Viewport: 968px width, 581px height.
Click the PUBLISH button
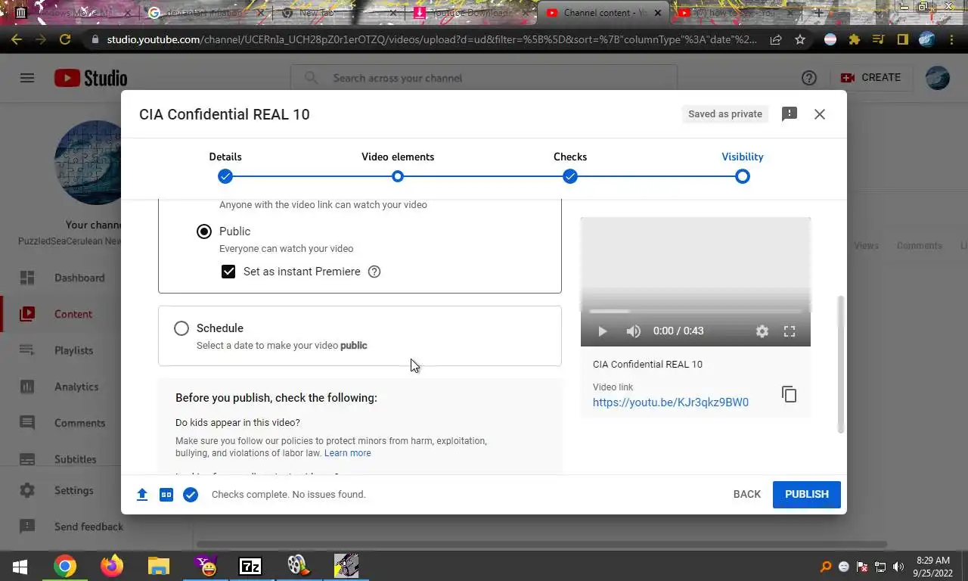pos(807,495)
